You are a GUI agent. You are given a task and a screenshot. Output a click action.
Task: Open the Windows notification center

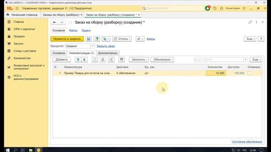coord(262,150)
